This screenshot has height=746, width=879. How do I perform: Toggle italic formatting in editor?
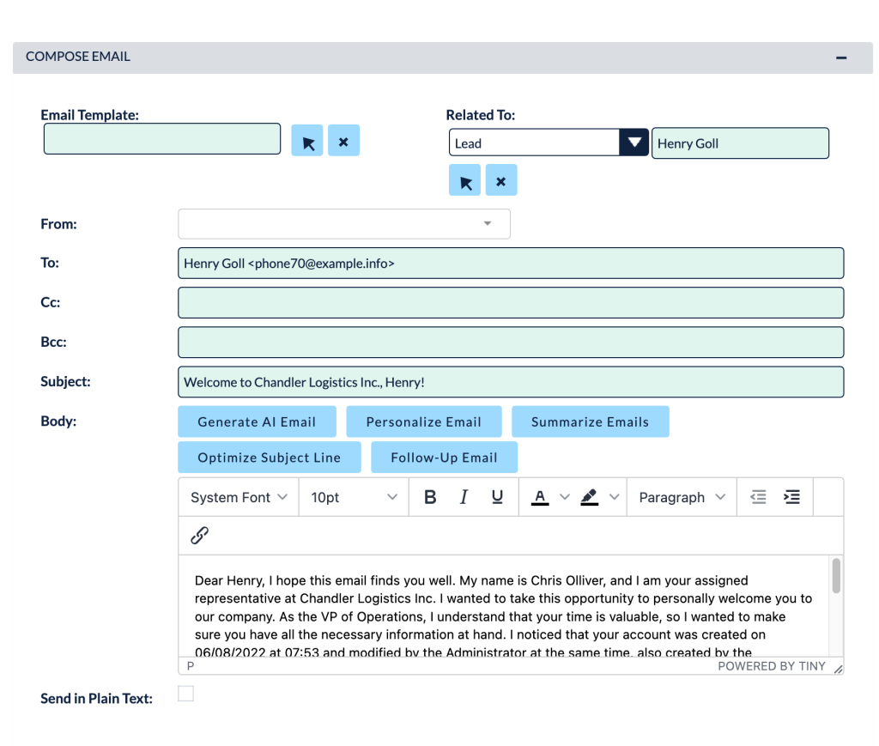(464, 497)
